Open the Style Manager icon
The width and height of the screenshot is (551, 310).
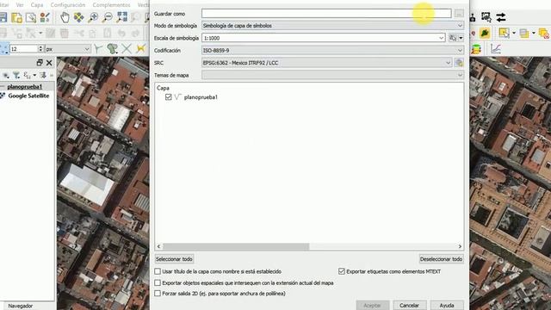(45, 17)
